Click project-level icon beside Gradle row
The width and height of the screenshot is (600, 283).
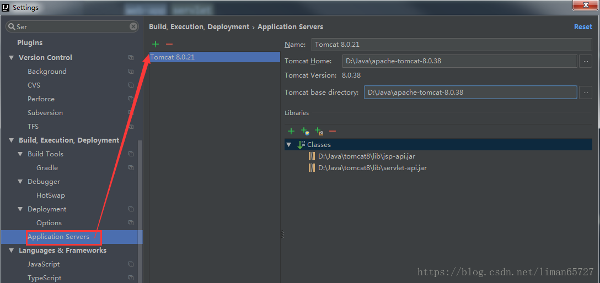[x=131, y=168]
